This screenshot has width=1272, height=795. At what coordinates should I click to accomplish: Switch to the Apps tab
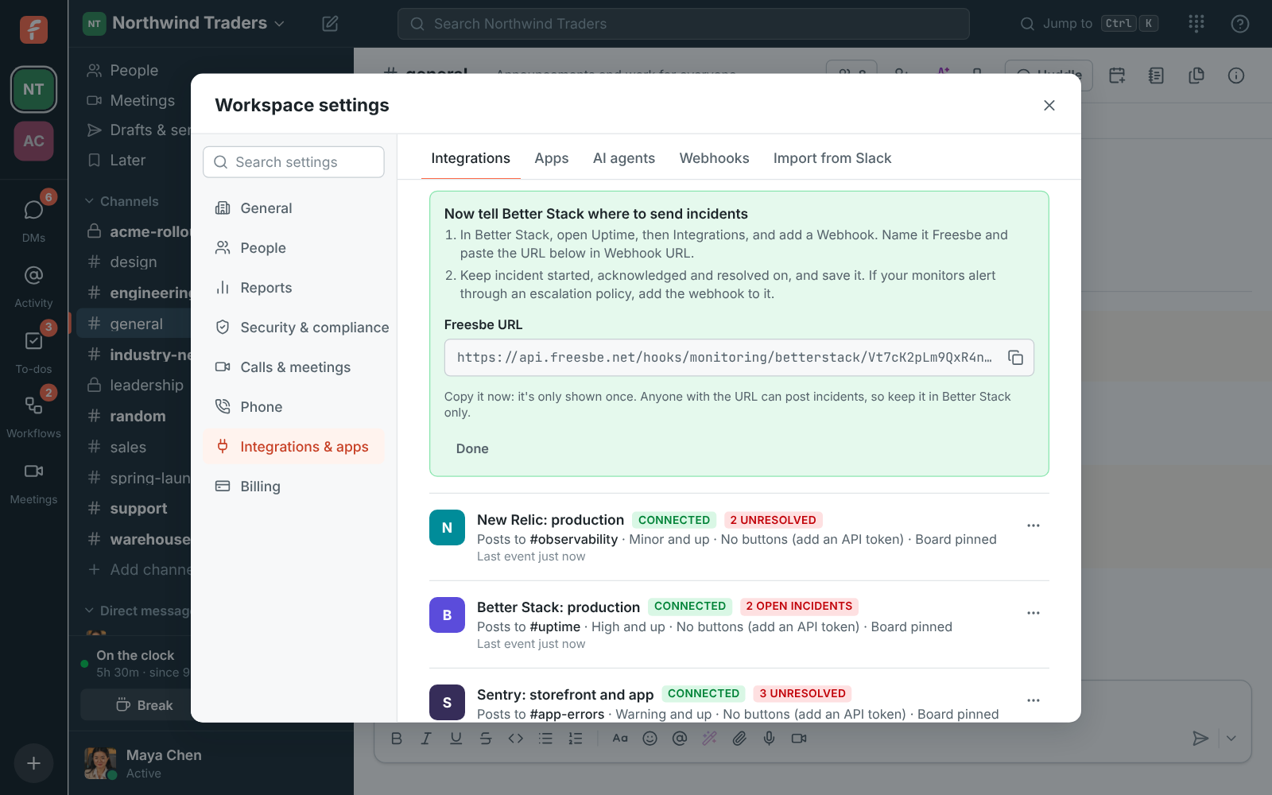pos(552,158)
